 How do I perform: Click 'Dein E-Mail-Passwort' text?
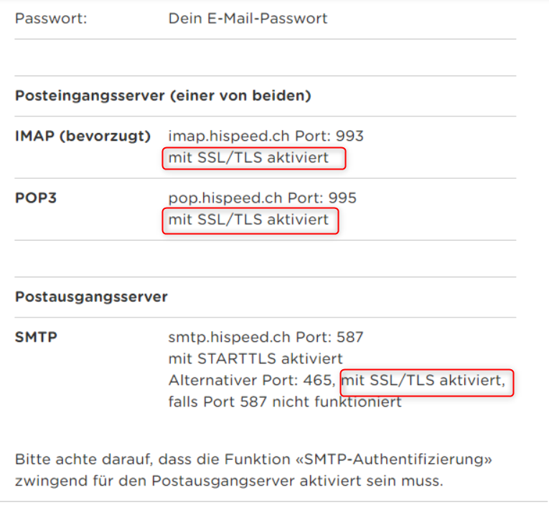248,19
